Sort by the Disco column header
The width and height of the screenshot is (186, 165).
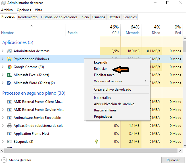click(152, 30)
